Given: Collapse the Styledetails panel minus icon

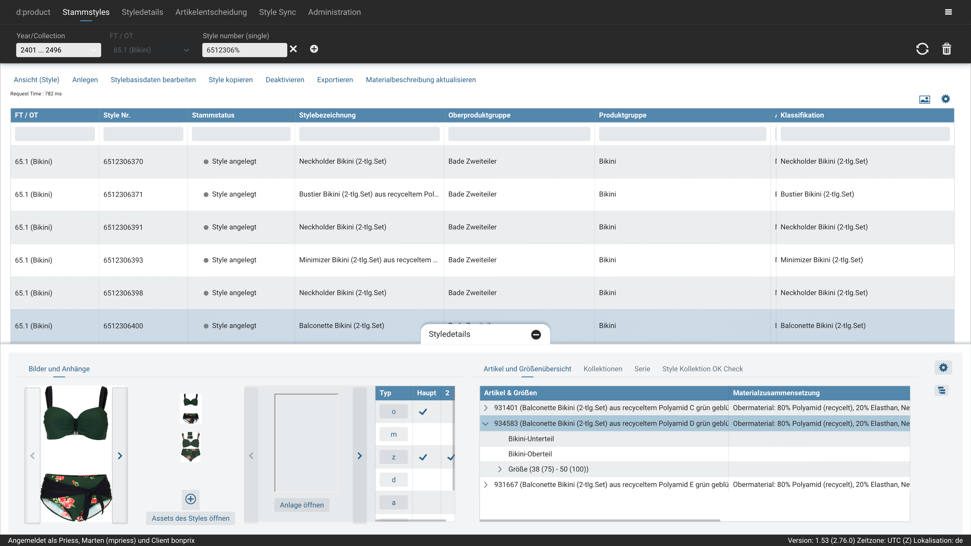Looking at the screenshot, I should click(x=536, y=334).
